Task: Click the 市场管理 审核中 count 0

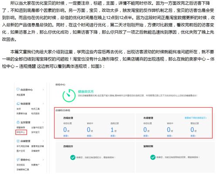Action: pyautogui.click(x=169, y=130)
